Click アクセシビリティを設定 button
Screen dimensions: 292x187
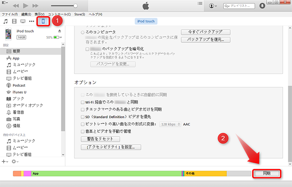click(x=111, y=147)
